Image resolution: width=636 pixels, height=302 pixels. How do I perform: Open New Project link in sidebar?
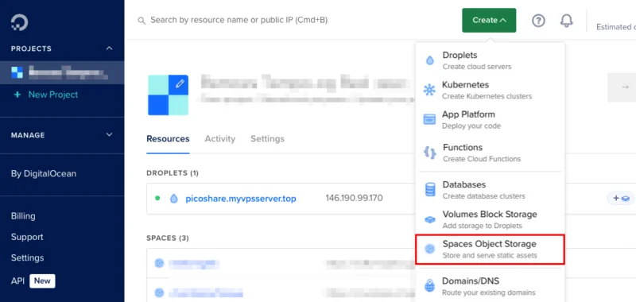pyautogui.click(x=53, y=95)
